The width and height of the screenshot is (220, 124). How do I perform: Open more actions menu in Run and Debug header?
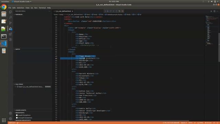pos(49,11)
